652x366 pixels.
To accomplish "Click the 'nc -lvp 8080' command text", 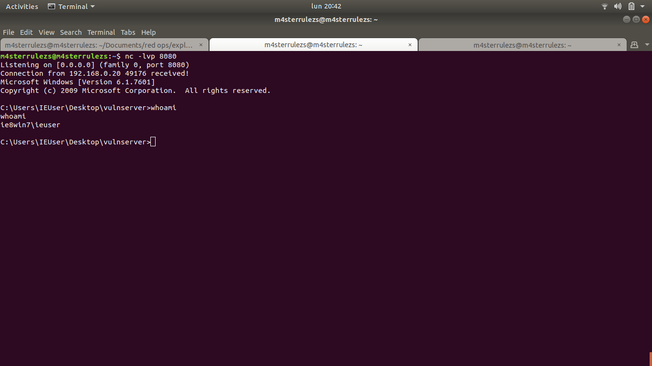I will [x=151, y=56].
